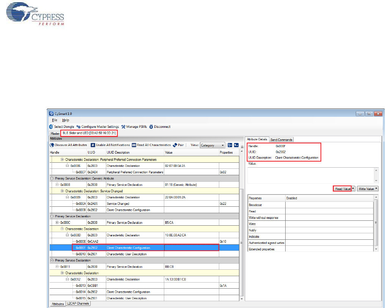Open the Write Value dropdown arrow
This screenshot has width=385, height=308.
pyautogui.click(x=376, y=189)
